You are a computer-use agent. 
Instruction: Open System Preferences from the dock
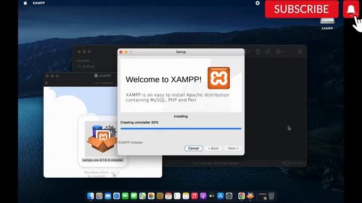pyautogui.click(x=229, y=196)
